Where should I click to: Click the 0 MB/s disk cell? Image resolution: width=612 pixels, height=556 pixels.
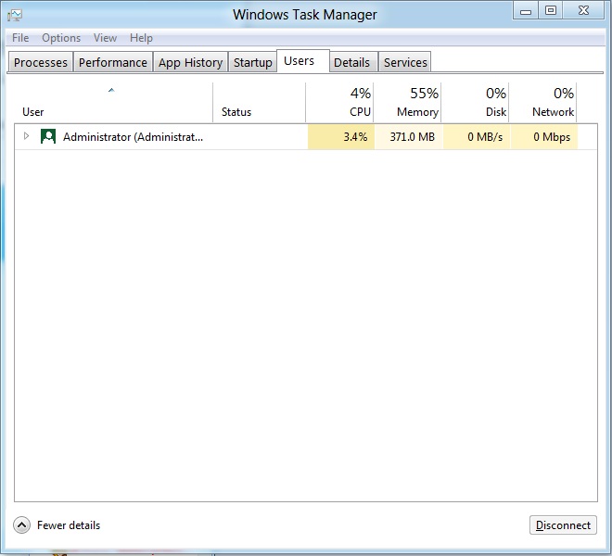[x=477, y=137]
